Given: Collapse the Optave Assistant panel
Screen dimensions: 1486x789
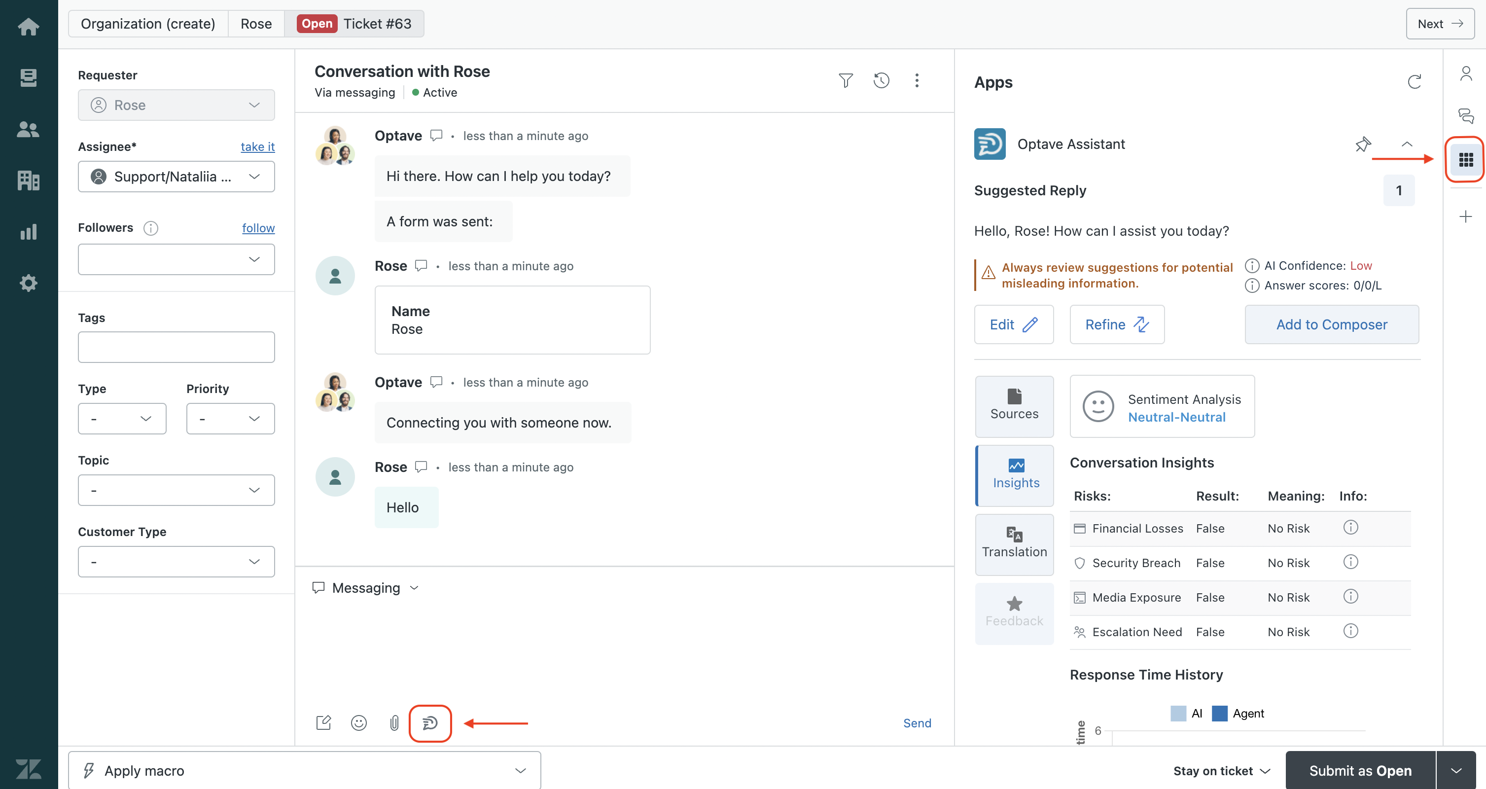Looking at the screenshot, I should coord(1407,143).
